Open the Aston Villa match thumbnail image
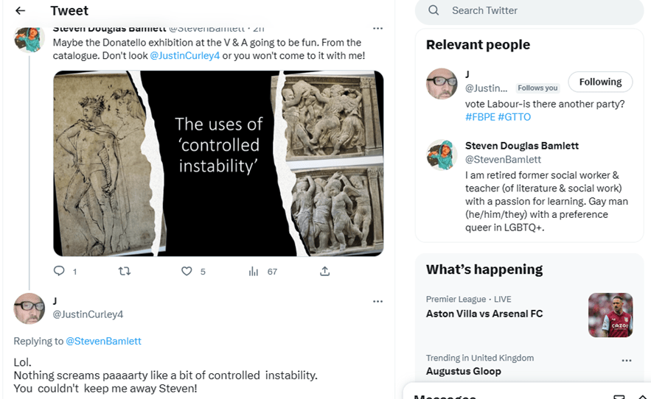This screenshot has height=399, width=651. coord(610,315)
